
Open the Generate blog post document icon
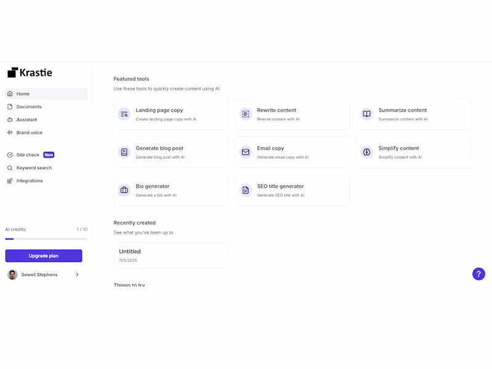click(x=123, y=152)
